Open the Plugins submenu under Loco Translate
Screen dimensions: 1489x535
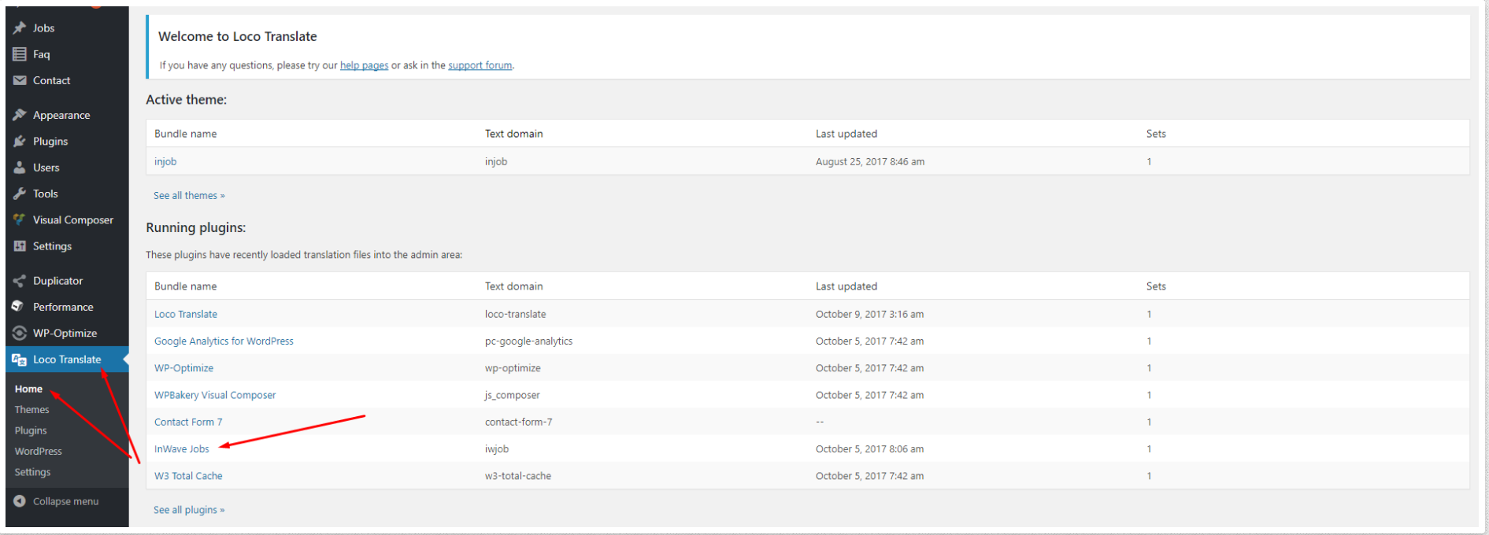(31, 430)
